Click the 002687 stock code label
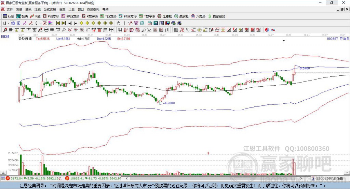The height and width of the screenshot is (189, 350). (x=332, y=39)
